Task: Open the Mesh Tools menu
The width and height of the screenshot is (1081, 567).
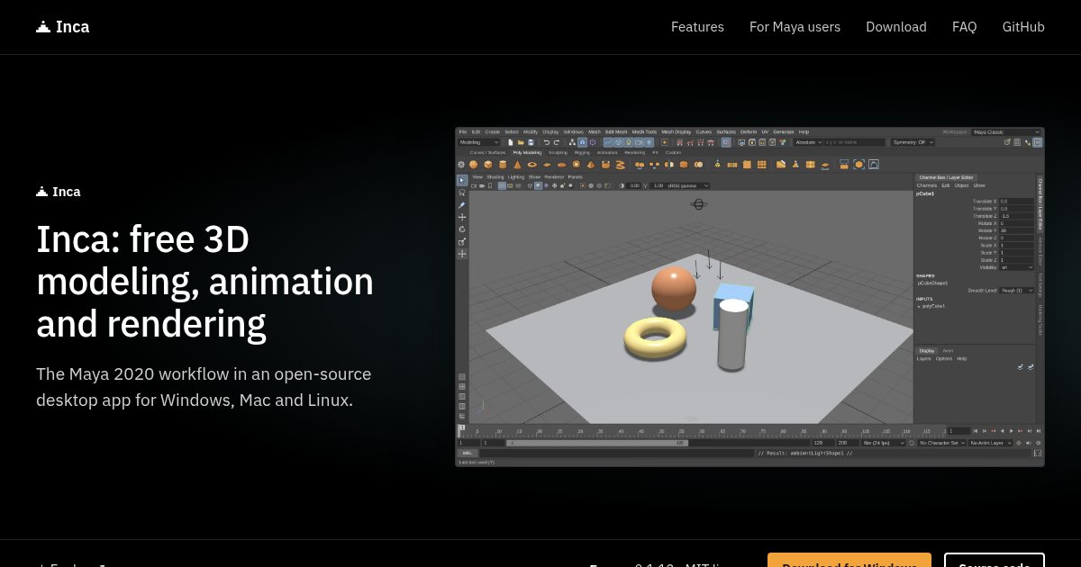Action: (x=644, y=132)
